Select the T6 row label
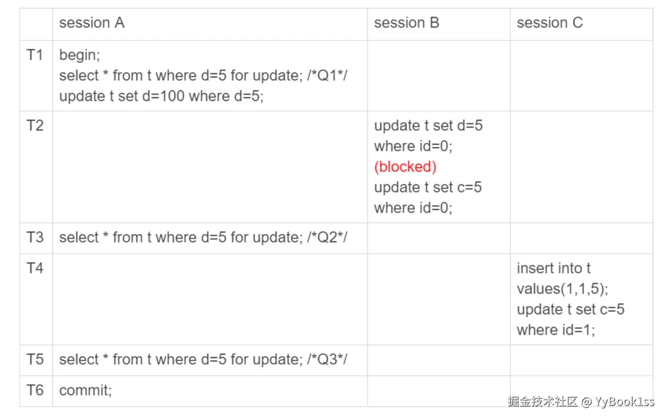The image size is (666, 420). pos(35,390)
